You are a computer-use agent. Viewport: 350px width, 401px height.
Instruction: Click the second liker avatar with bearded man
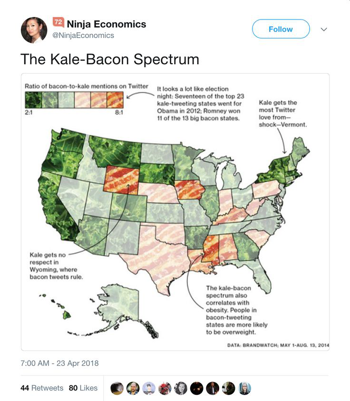click(x=133, y=388)
